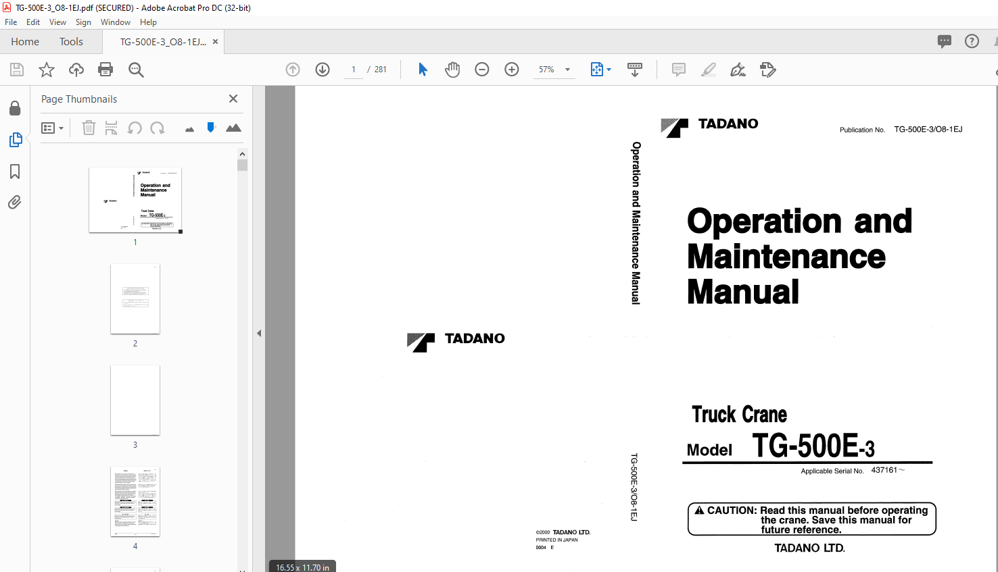The height and width of the screenshot is (572, 998).
Task: Open the File menu
Action: click(11, 22)
